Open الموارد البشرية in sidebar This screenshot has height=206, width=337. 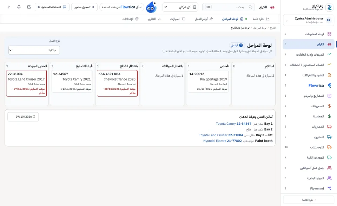pyautogui.click(x=309, y=178)
